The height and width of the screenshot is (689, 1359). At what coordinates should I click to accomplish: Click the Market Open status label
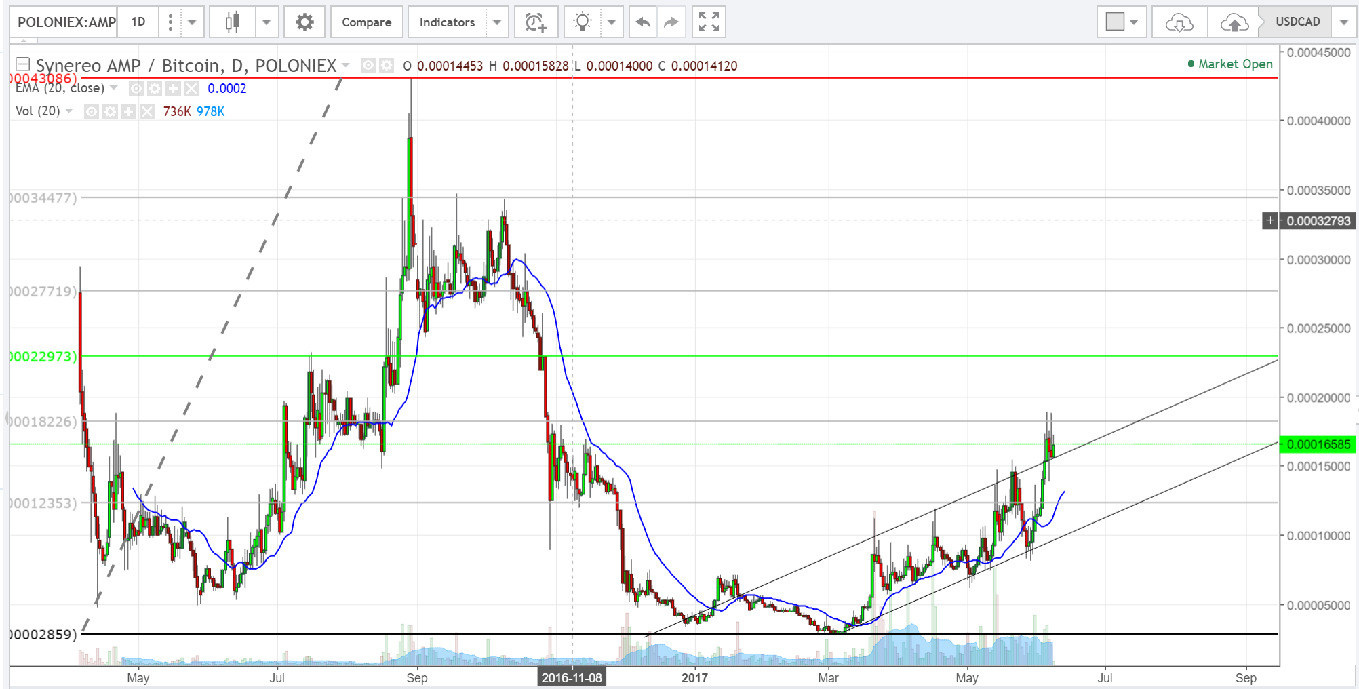tap(1230, 64)
